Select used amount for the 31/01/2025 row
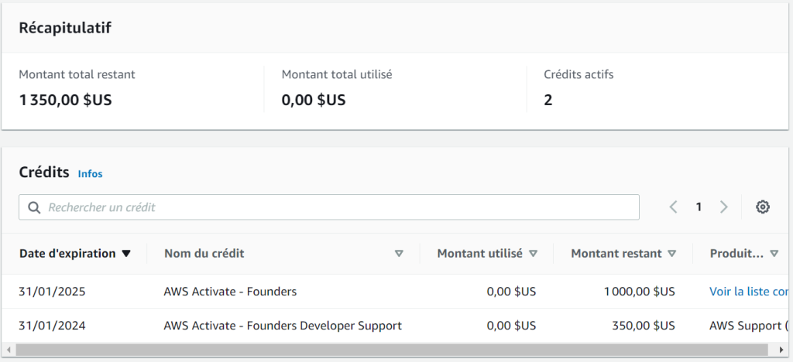 pos(511,292)
